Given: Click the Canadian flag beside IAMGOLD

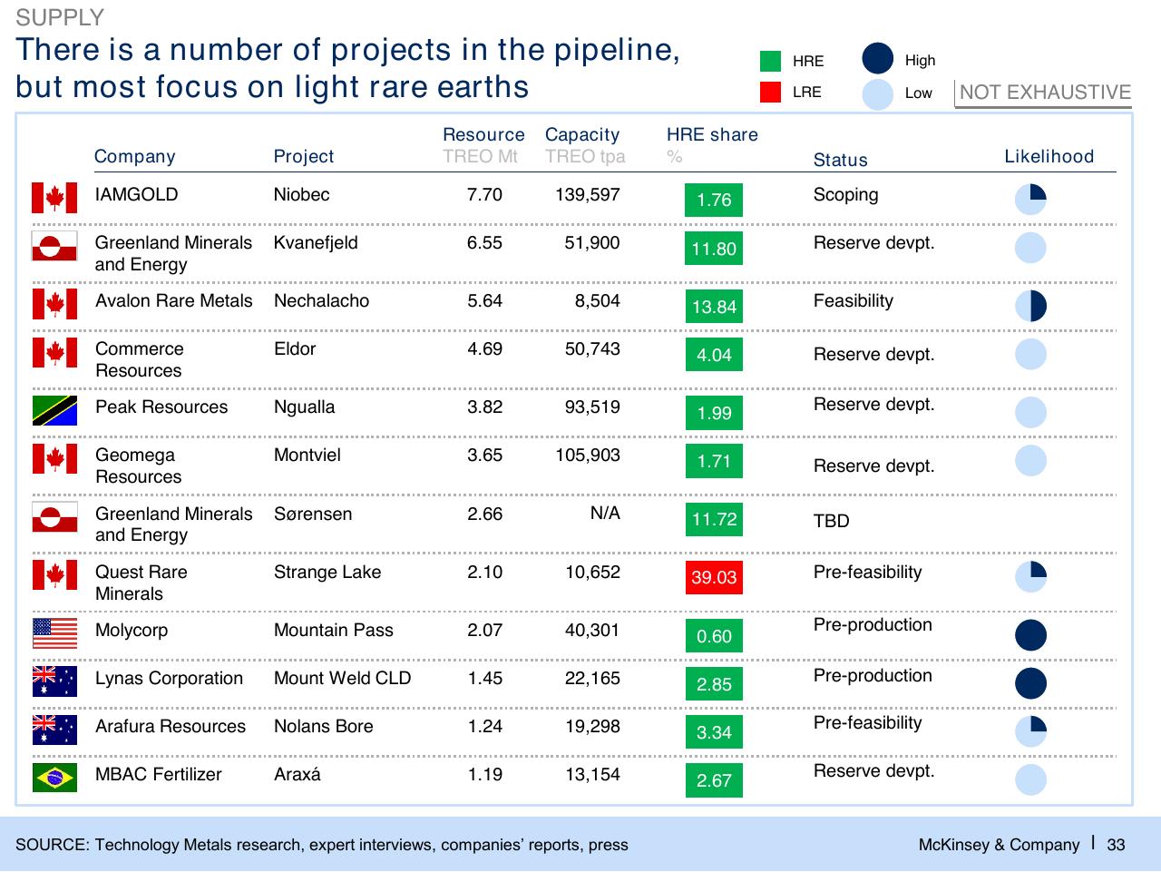Looking at the screenshot, I should (x=54, y=198).
